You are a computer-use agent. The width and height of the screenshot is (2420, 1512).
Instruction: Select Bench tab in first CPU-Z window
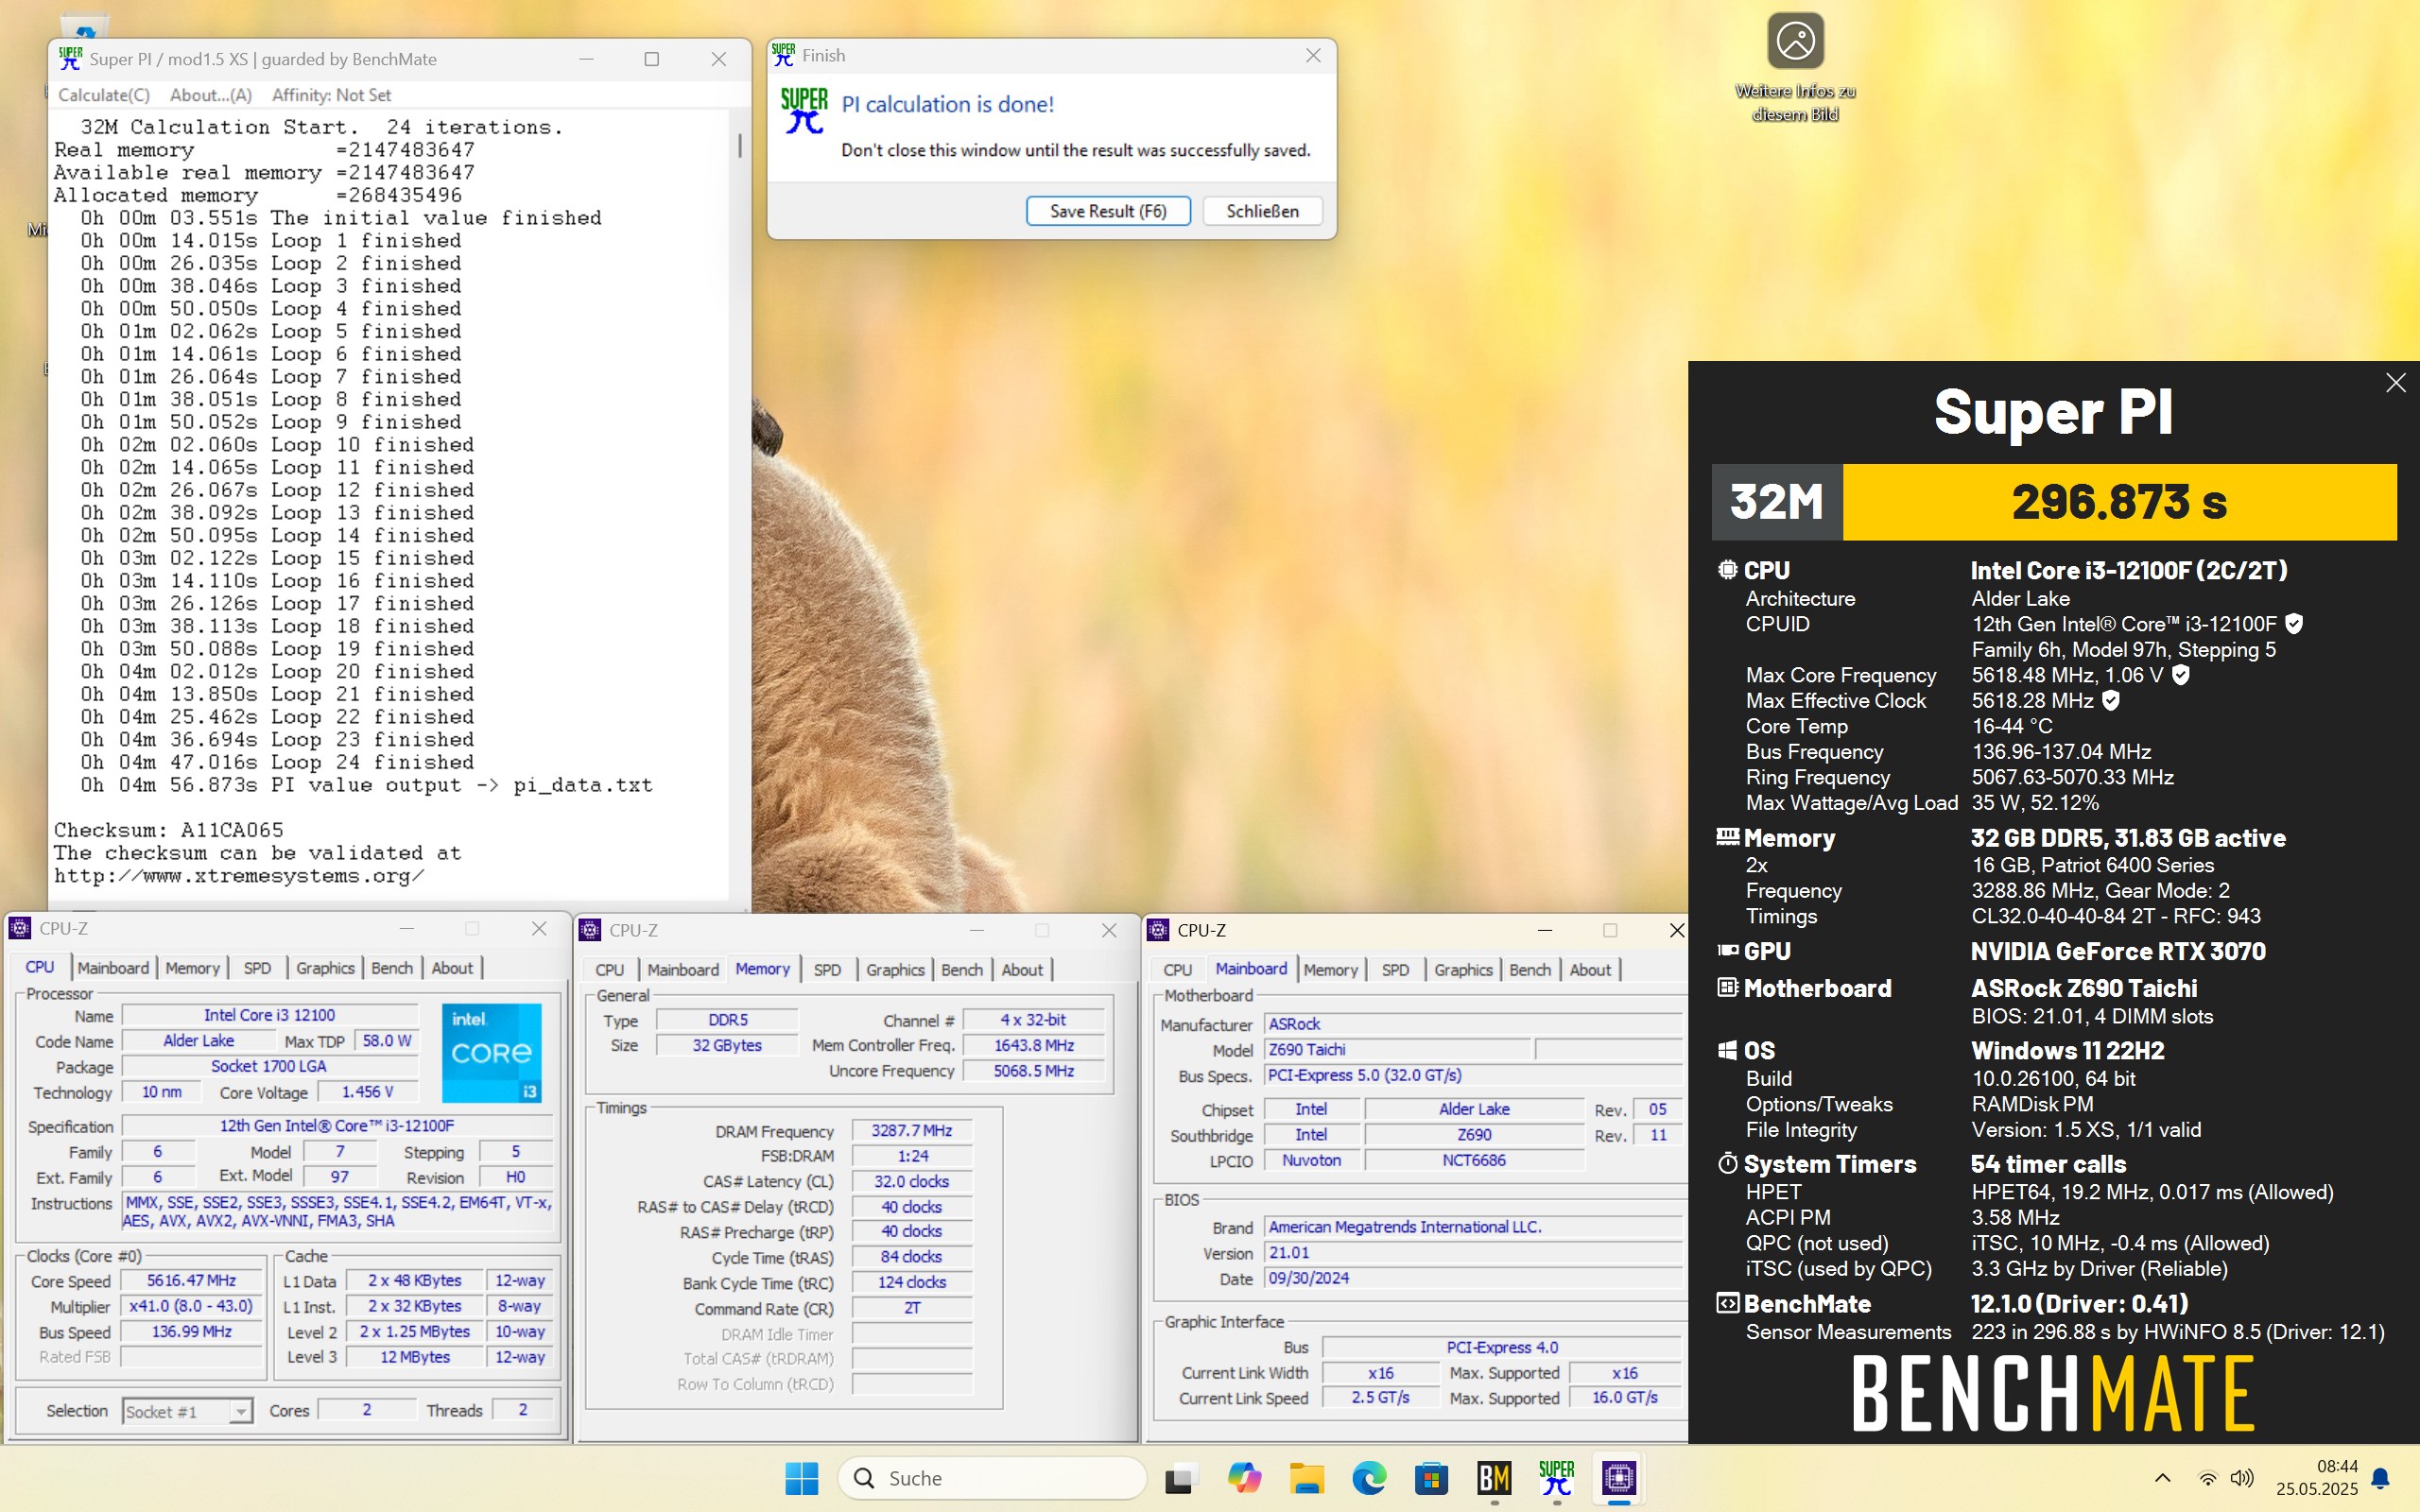(x=392, y=968)
